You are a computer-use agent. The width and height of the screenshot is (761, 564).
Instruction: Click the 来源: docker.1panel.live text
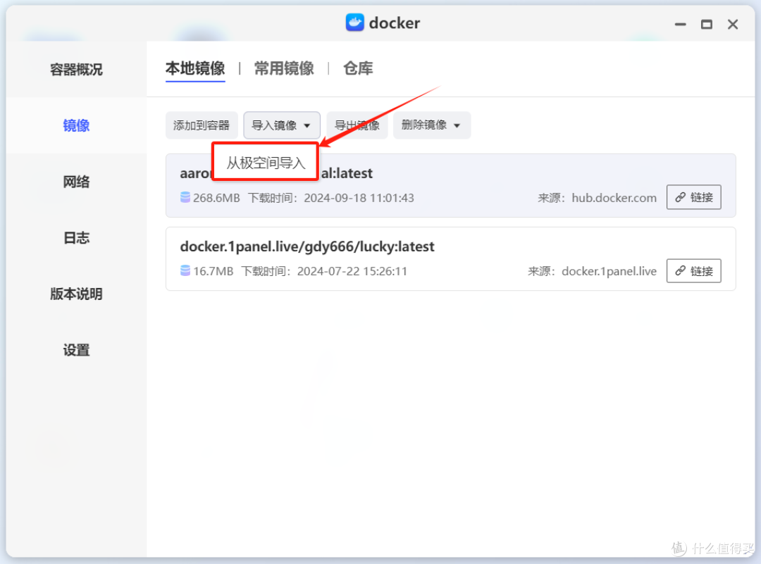(592, 271)
